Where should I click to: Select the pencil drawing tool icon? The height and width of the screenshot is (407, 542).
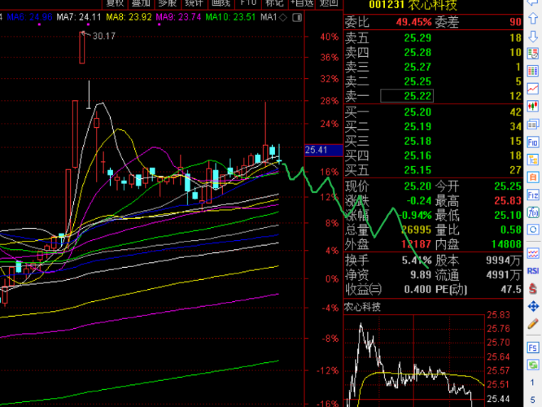tap(533, 324)
